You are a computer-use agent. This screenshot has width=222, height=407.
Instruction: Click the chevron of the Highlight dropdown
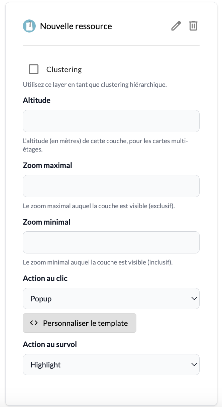point(194,364)
